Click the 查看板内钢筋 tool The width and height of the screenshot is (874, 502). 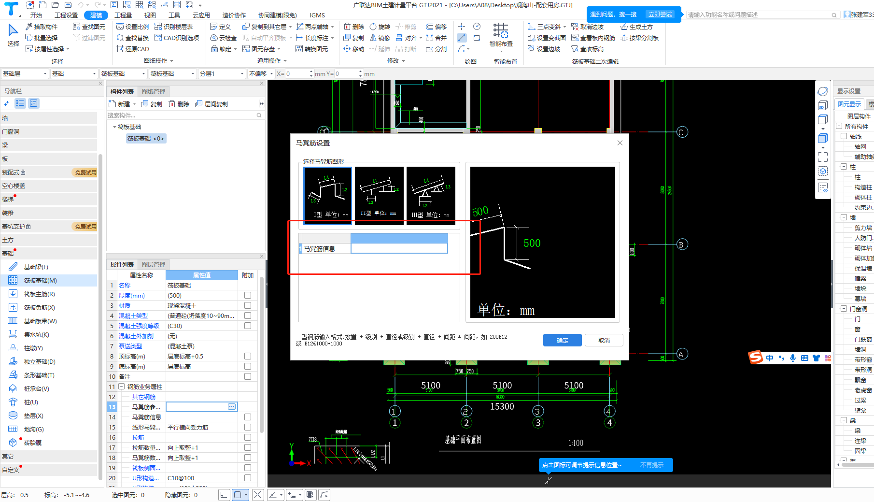(593, 38)
